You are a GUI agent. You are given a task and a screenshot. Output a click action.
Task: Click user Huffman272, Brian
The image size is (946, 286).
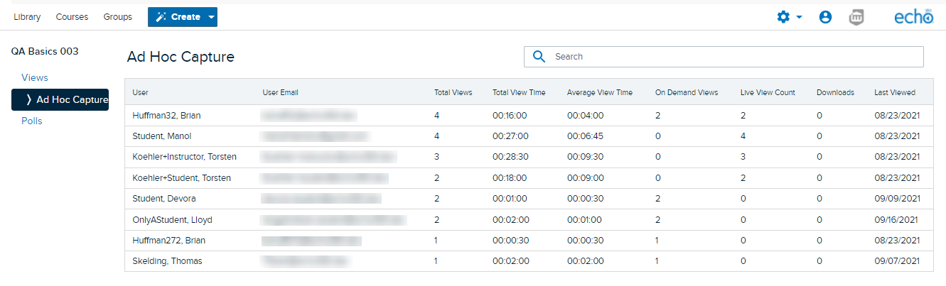click(x=168, y=241)
